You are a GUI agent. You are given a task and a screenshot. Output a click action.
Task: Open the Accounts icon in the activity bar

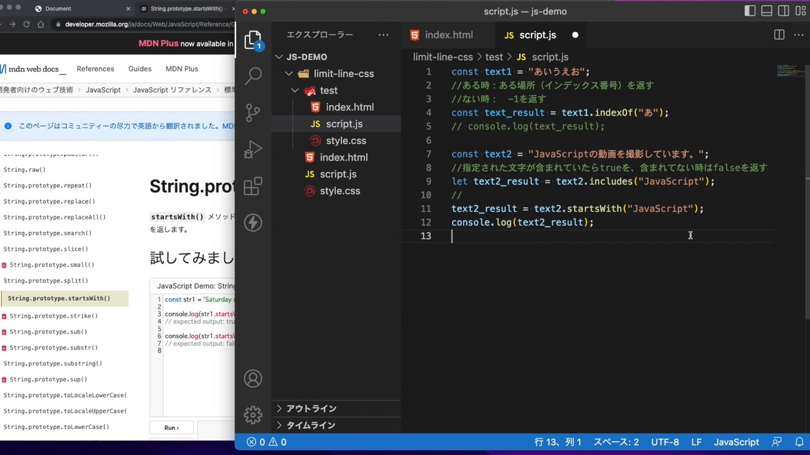point(252,378)
